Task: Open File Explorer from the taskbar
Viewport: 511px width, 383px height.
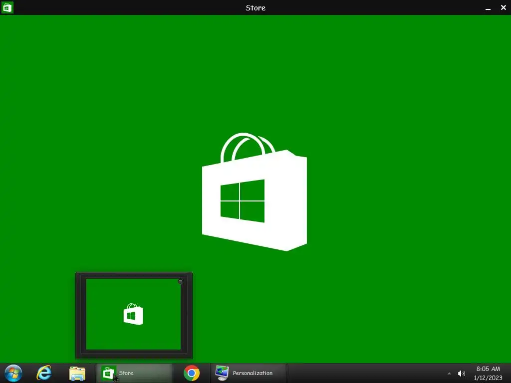Action: (77, 374)
